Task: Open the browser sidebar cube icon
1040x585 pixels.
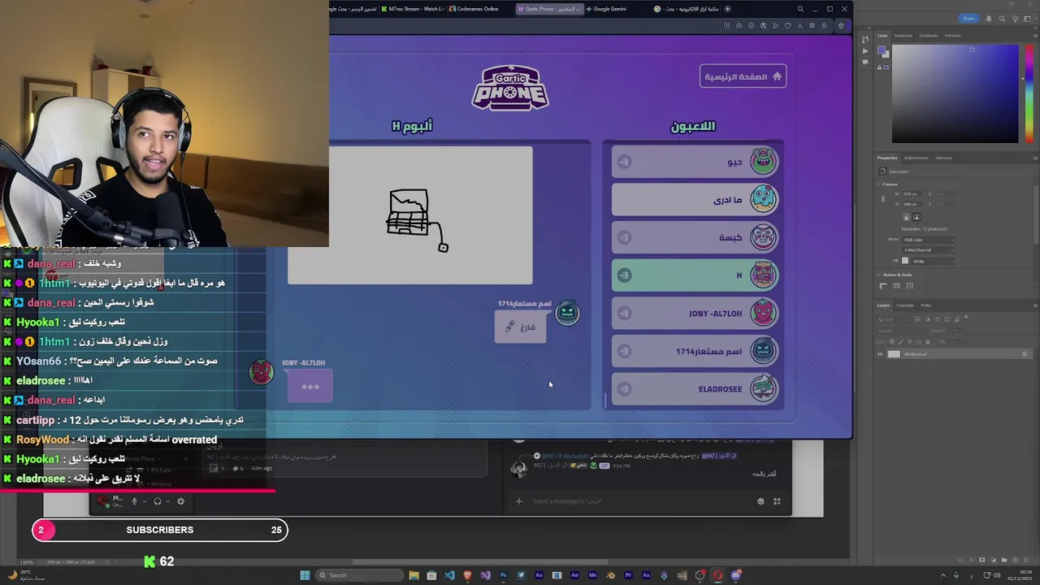Action: coord(841,26)
